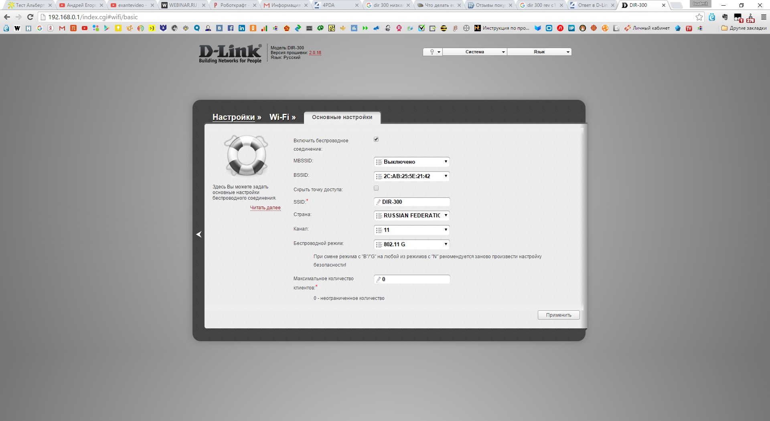Image resolution: width=770 pixels, height=421 pixels.
Task: Open the extension icon with 276 badge
Action: 751,18
